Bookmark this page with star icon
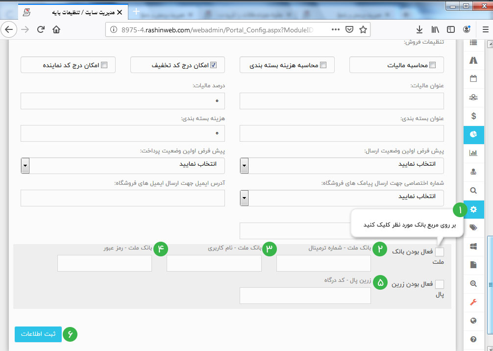Viewport: 493px width, 351px height. tap(363, 29)
